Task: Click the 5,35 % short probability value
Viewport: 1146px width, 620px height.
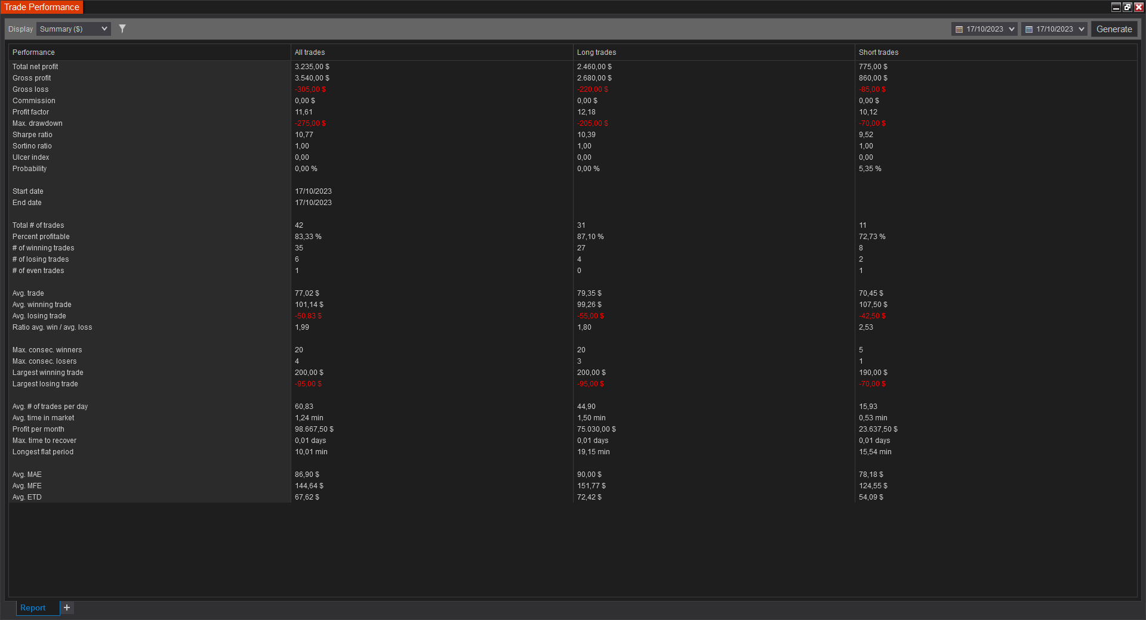Action: click(x=870, y=169)
